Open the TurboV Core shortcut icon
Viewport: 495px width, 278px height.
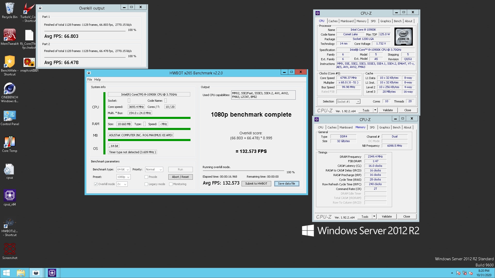(x=28, y=12)
